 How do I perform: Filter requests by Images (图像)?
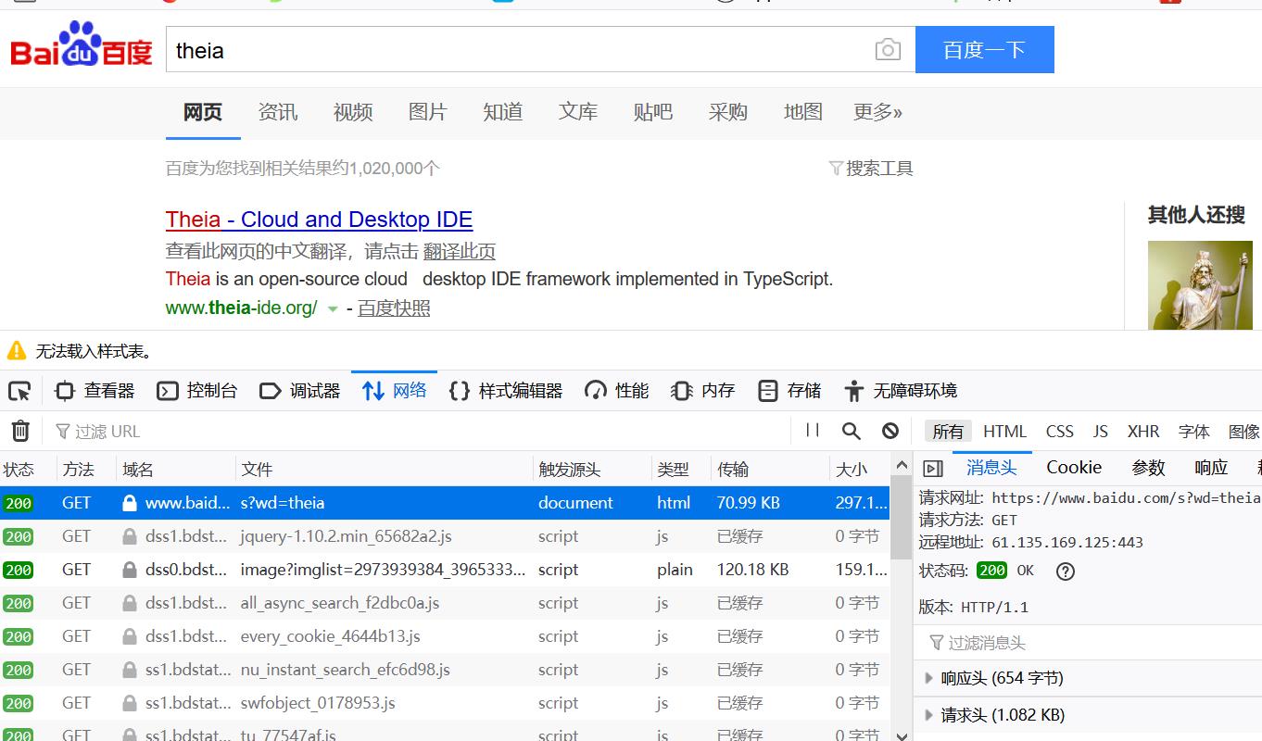pyautogui.click(x=1243, y=432)
